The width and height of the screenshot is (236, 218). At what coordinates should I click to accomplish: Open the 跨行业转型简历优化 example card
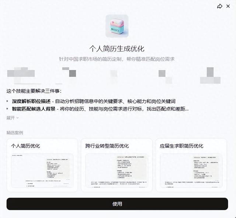pyautogui.click(x=117, y=165)
